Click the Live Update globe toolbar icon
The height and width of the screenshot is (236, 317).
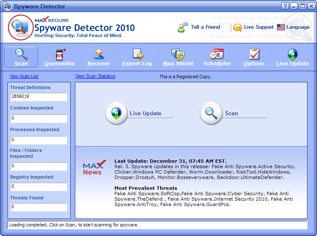click(x=292, y=55)
